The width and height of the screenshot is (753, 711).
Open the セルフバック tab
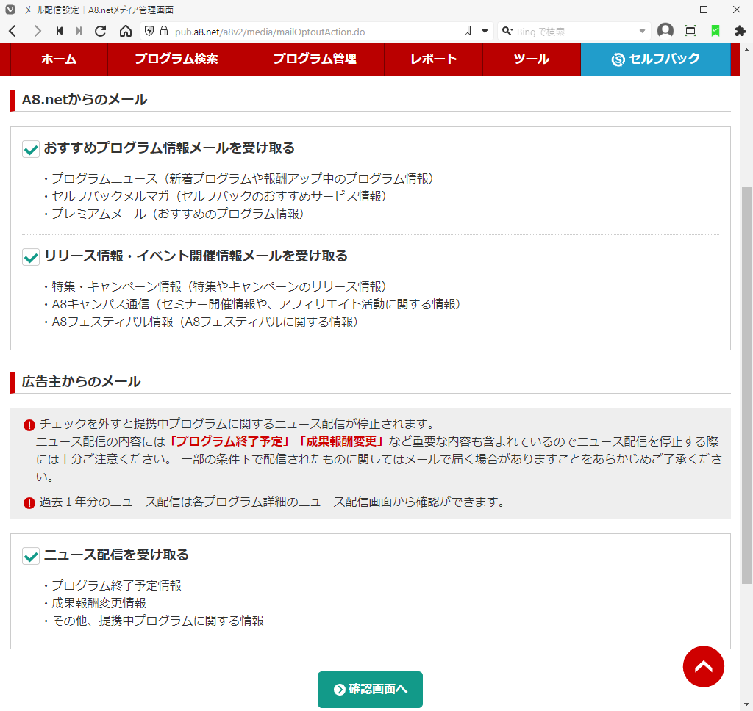click(x=655, y=59)
